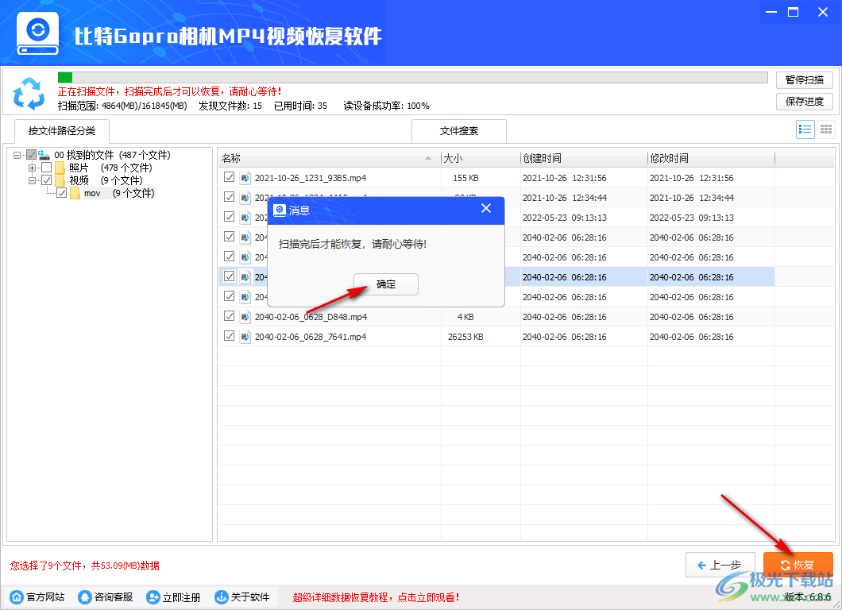Uncheck the 找到的文件 root checkbox
The width and height of the screenshot is (842, 610).
pos(31,155)
